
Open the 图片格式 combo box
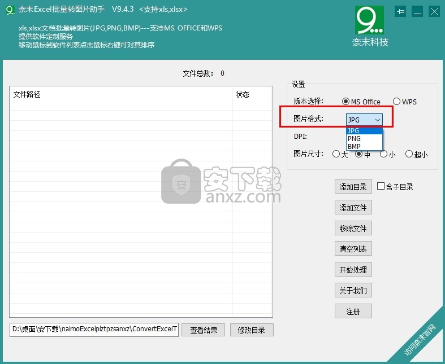(x=364, y=120)
